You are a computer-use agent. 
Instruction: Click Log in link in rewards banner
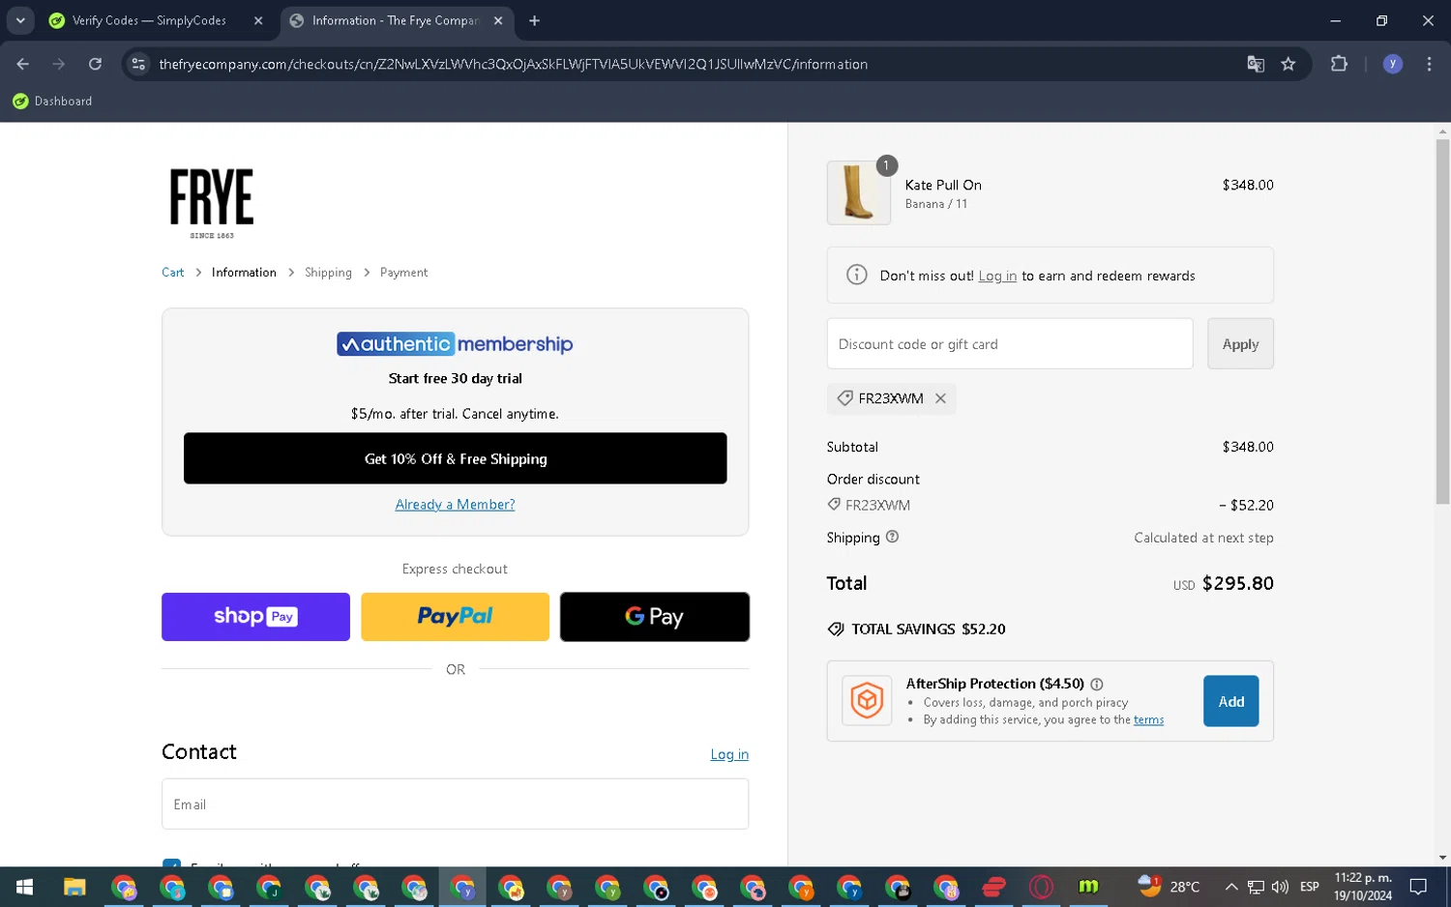click(997, 276)
